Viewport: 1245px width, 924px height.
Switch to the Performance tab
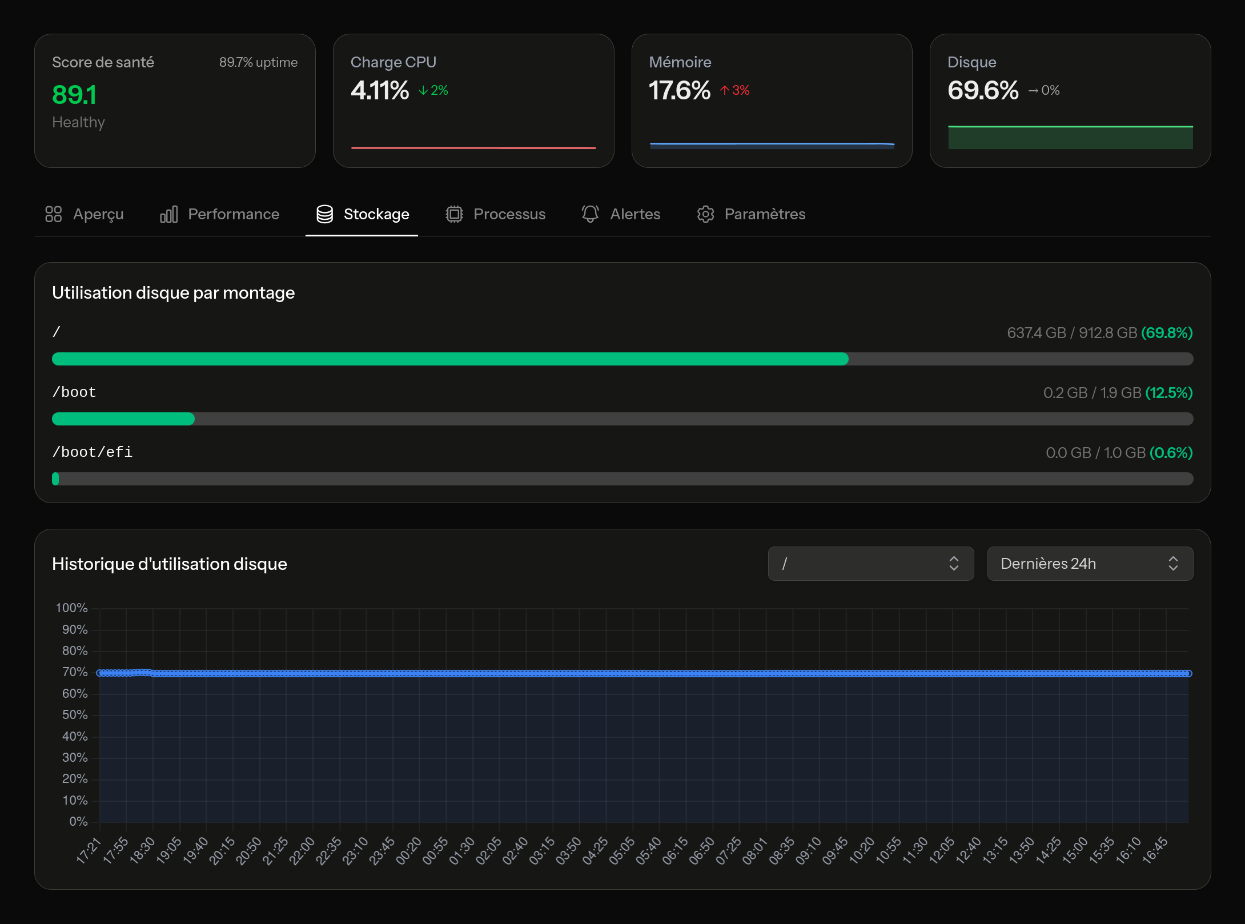pyautogui.click(x=233, y=214)
